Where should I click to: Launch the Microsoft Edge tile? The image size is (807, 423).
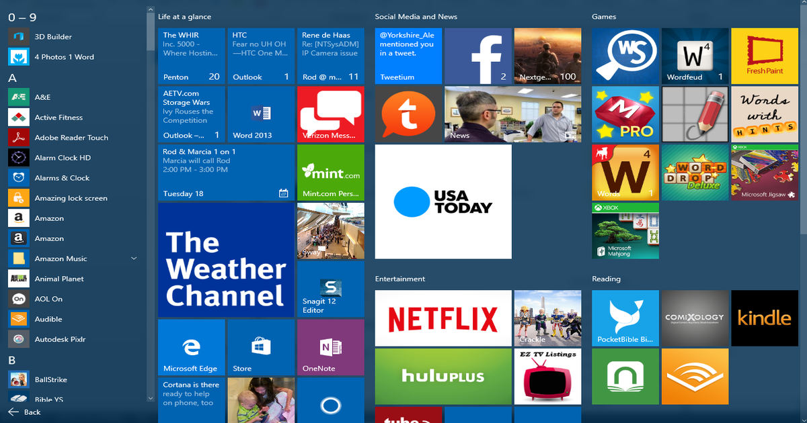click(191, 347)
